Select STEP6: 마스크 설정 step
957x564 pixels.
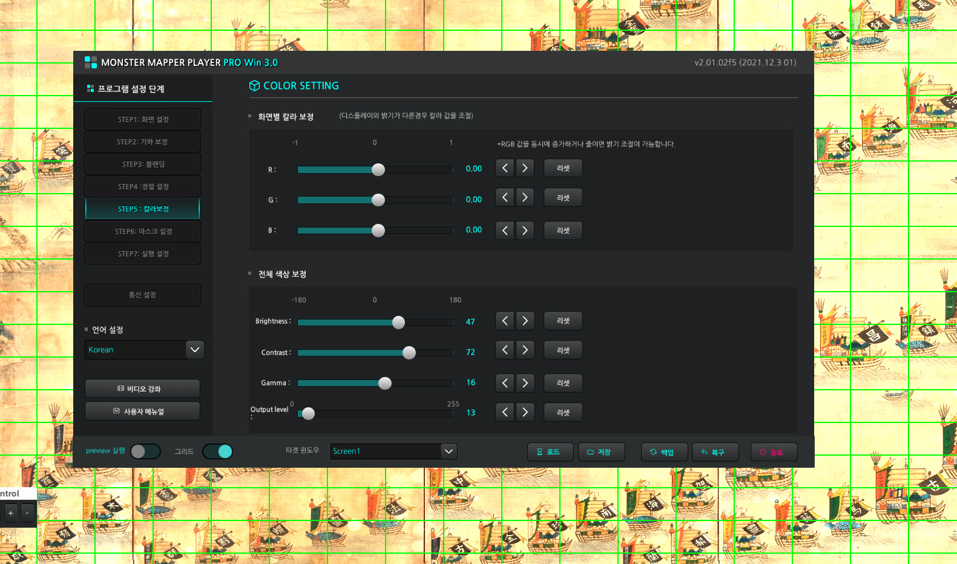pyautogui.click(x=143, y=231)
